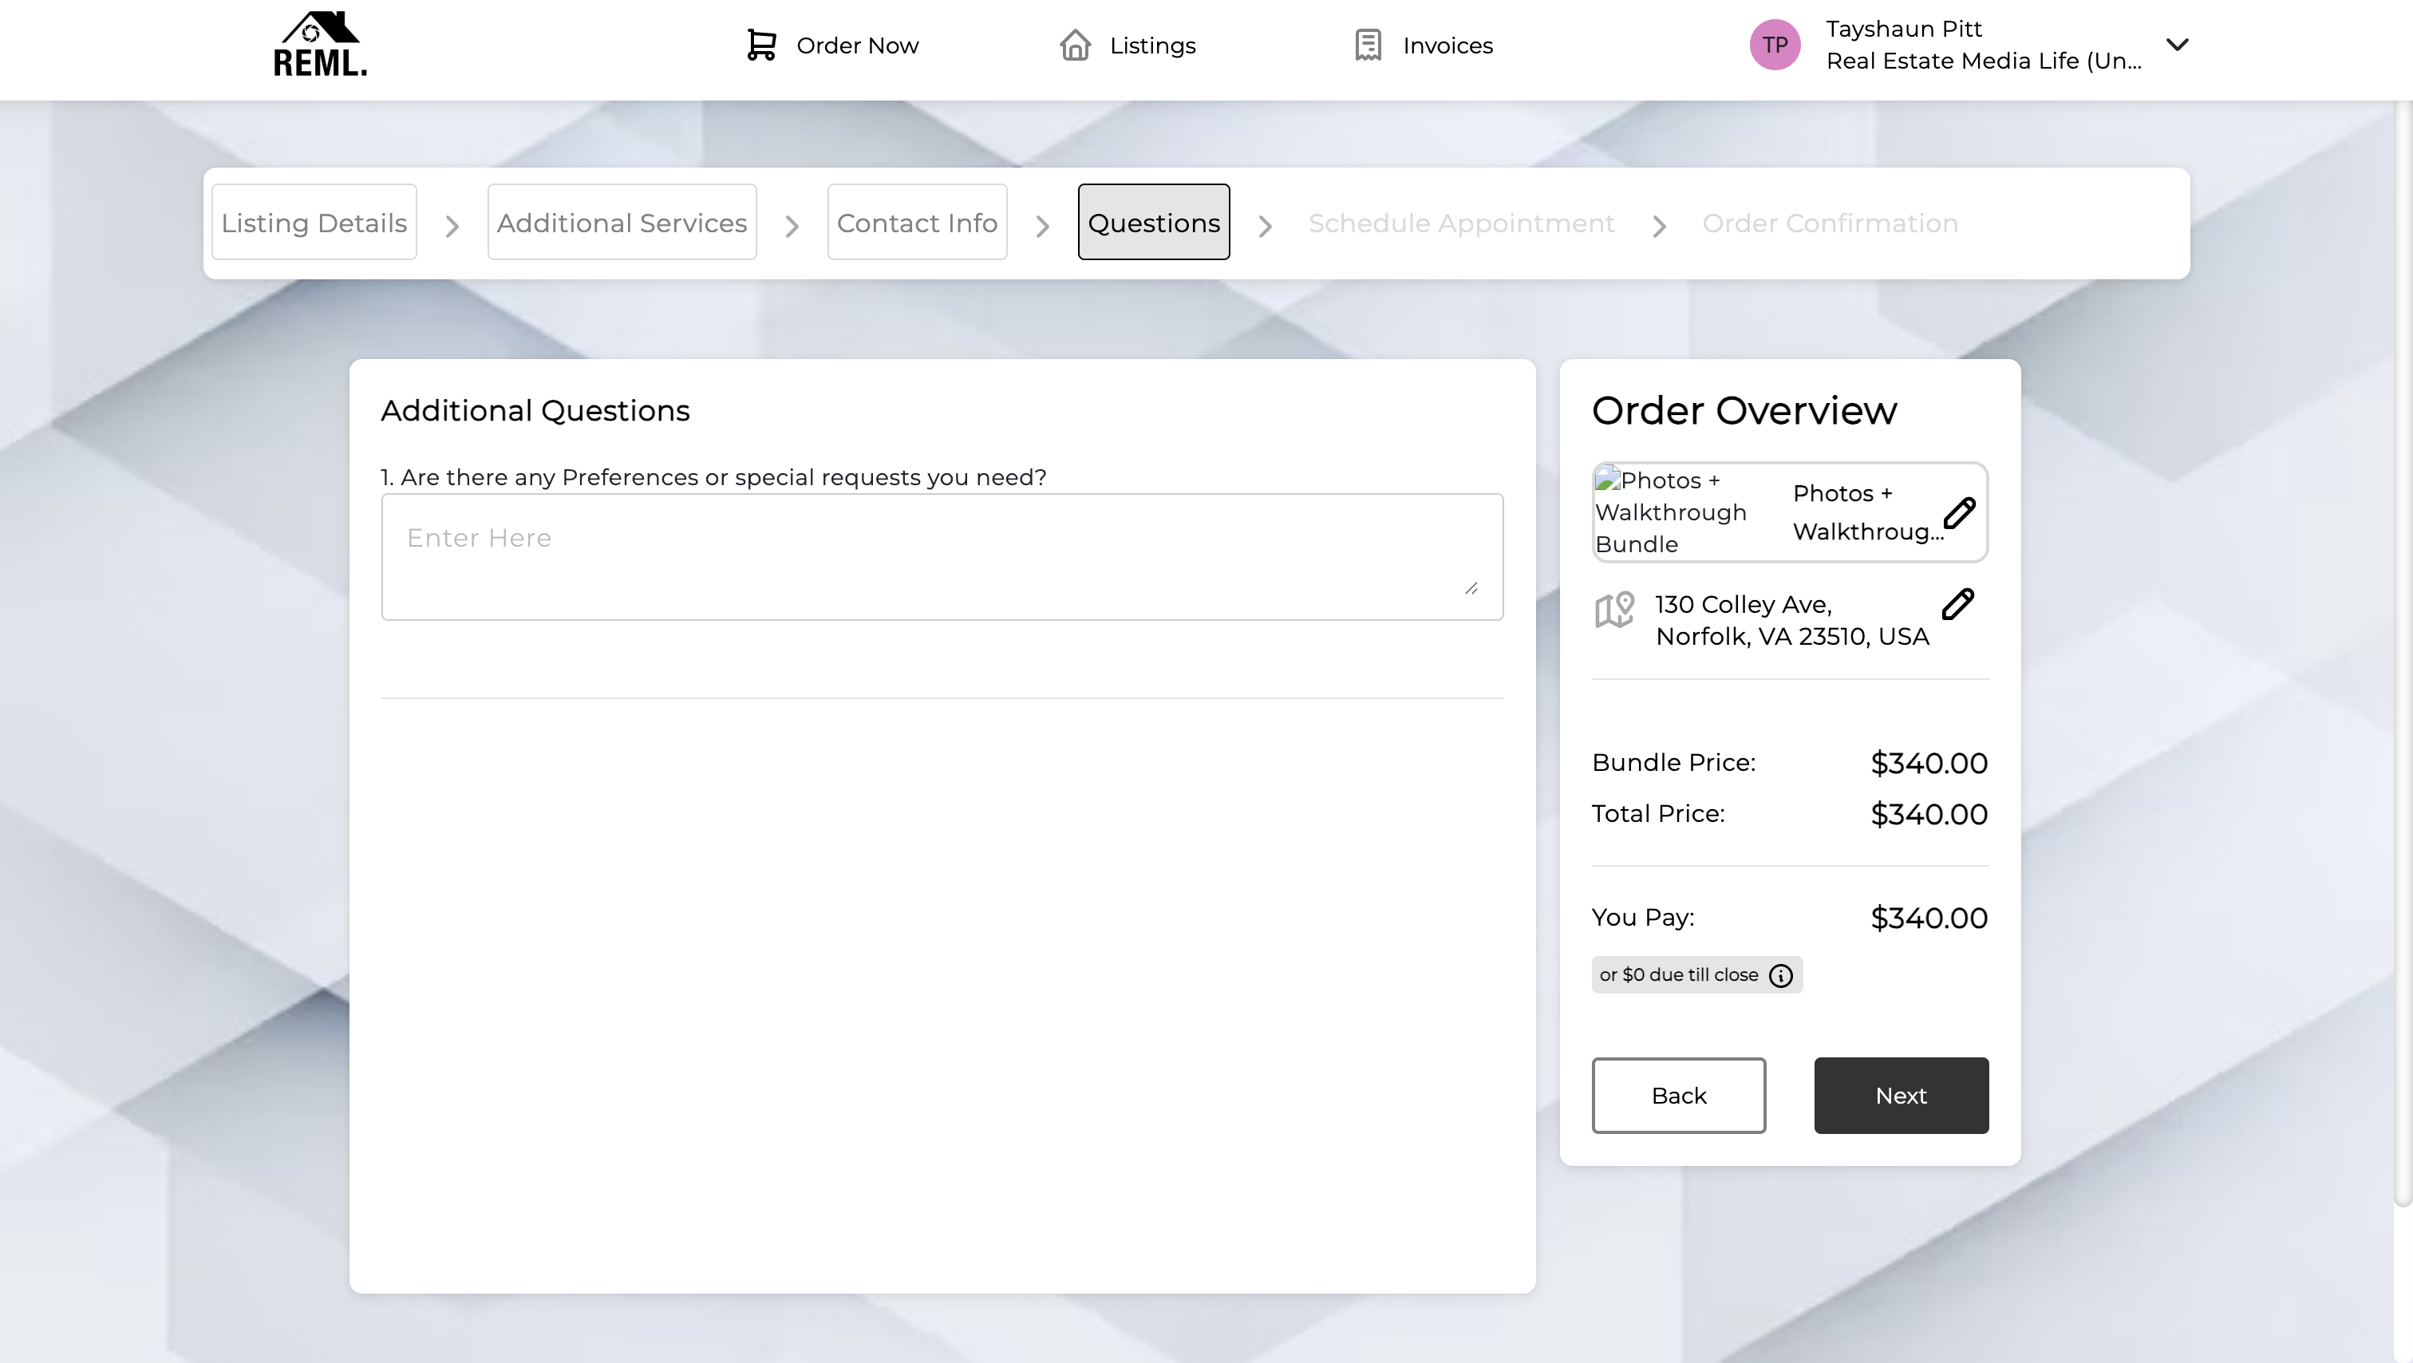2413x1363 pixels.
Task: Go to the Listing Details step
Action: (314, 222)
